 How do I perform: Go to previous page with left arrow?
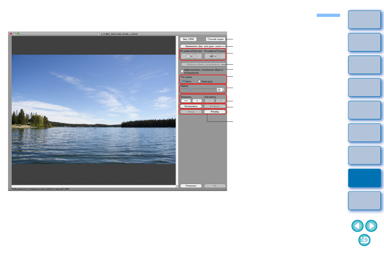(357, 226)
